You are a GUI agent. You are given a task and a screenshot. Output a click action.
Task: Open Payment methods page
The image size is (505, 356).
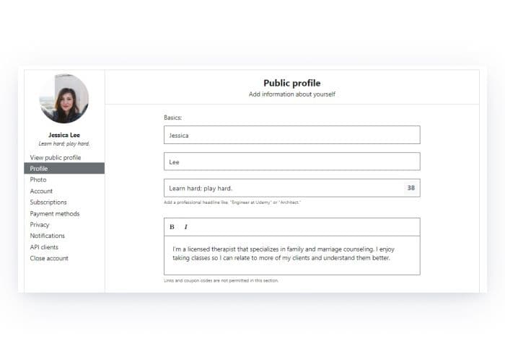pyautogui.click(x=55, y=213)
